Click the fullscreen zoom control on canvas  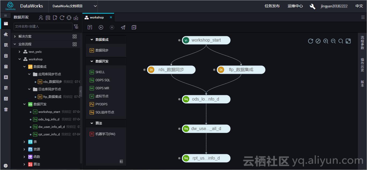tap(348, 41)
